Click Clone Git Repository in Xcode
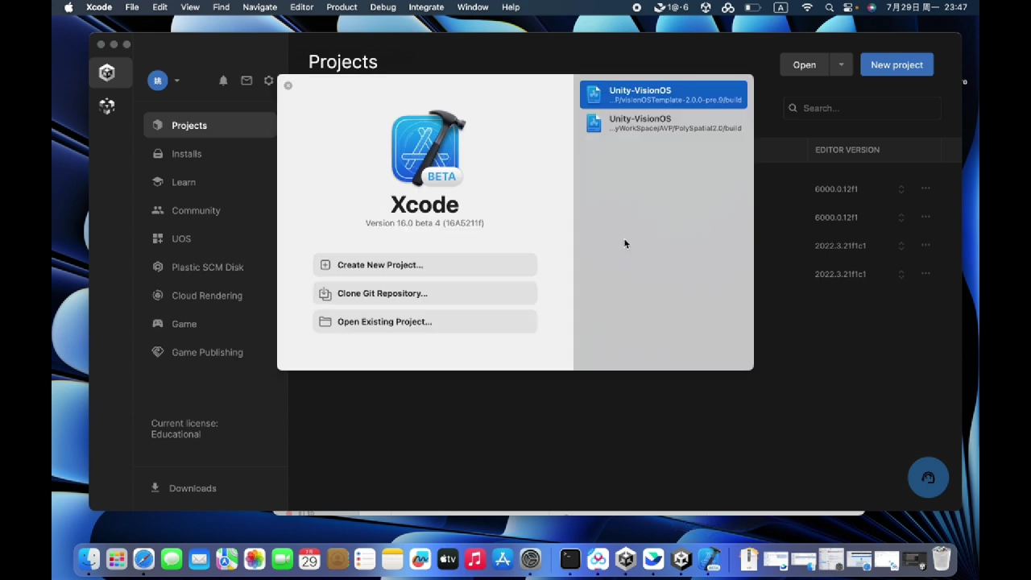This screenshot has width=1031, height=580. click(424, 293)
